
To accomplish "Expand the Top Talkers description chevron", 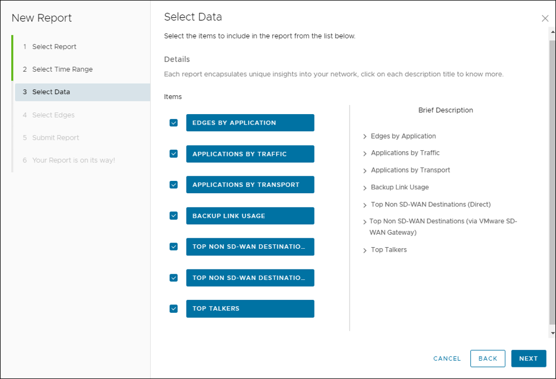I will pyautogui.click(x=365, y=250).
